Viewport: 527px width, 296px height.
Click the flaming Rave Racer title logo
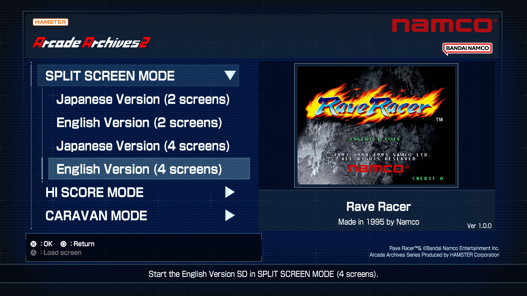(x=375, y=106)
